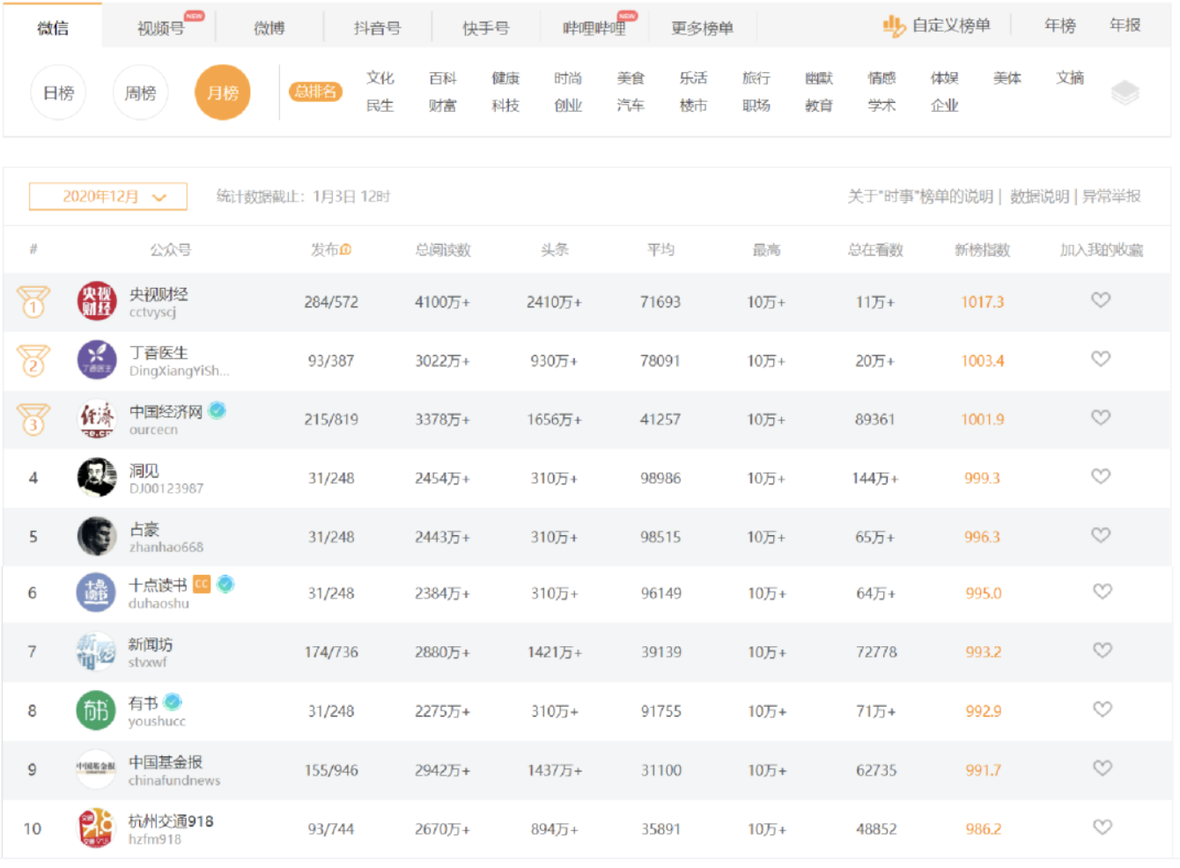Open the 央视财经 account name
Screen dimensions: 1180x868
click(x=159, y=294)
